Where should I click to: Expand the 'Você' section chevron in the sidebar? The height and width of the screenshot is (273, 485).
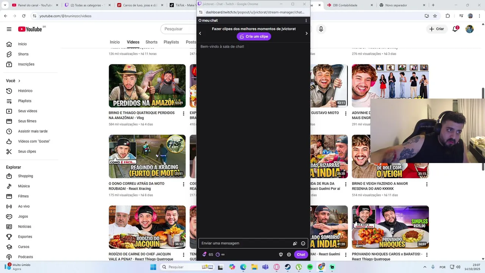pos(19,81)
